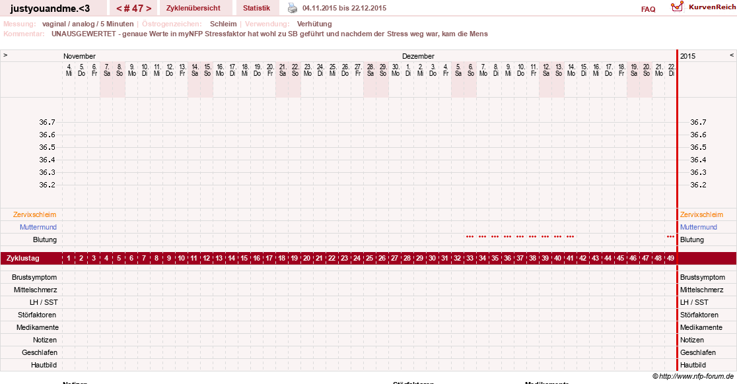Click the printer icon beside the date range
This screenshot has height=384, width=737.
tap(293, 8)
